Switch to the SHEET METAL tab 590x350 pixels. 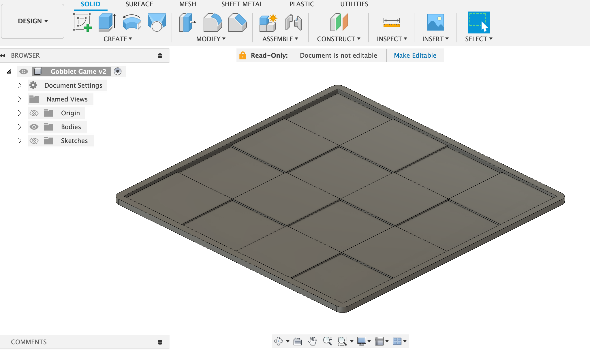point(242,4)
